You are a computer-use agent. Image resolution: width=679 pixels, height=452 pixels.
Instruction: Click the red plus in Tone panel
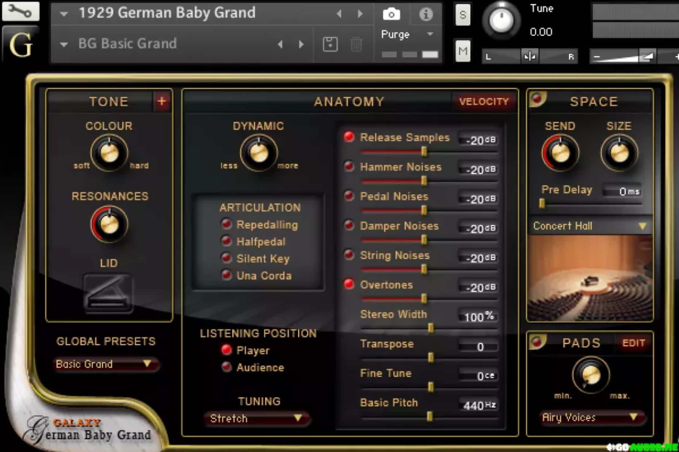pyautogui.click(x=162, y=101)
